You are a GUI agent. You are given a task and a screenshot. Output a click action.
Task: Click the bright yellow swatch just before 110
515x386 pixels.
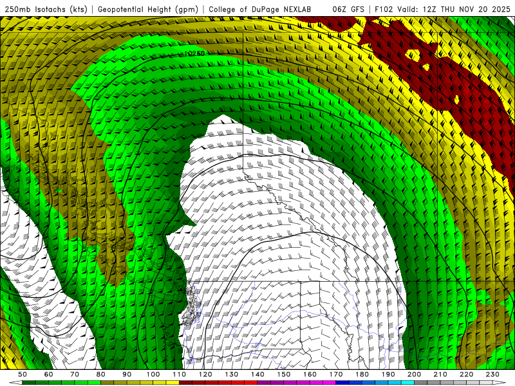(x=173, y=383)
